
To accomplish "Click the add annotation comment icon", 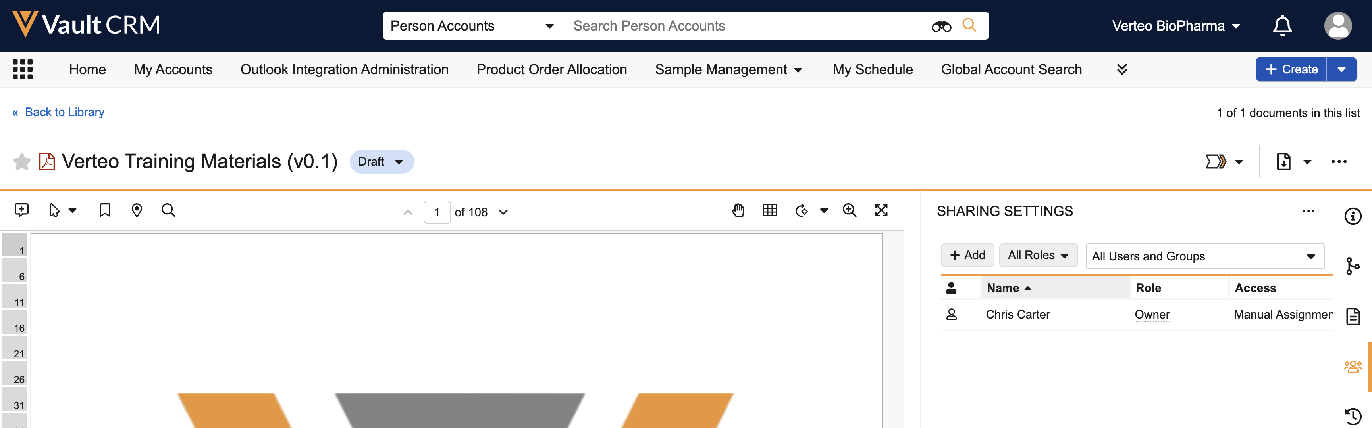I will tap(21, 210).
